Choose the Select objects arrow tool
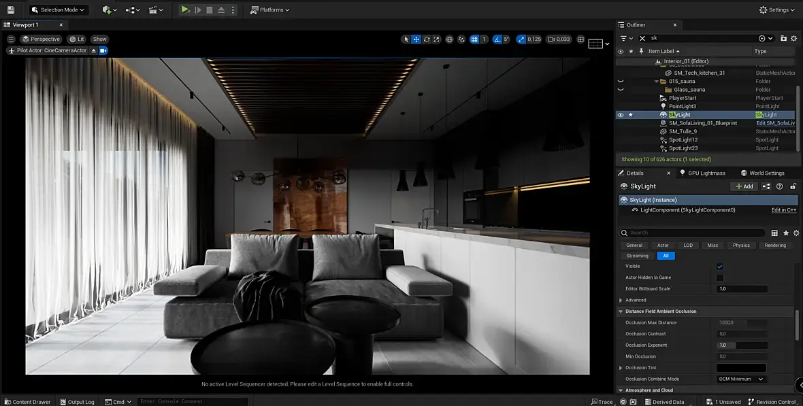Image resolution: width=803 pixels, height=406 pixels. [x=406, y=39]
